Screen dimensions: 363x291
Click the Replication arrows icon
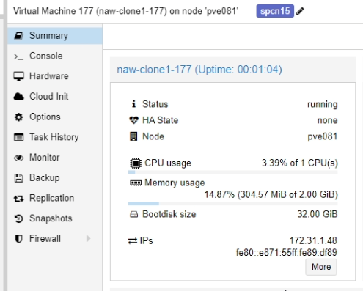coord(18,199)
